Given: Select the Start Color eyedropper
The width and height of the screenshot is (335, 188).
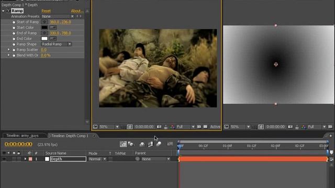Looking at the screenshot, I should pyautogui.click(x=53, y=28).
